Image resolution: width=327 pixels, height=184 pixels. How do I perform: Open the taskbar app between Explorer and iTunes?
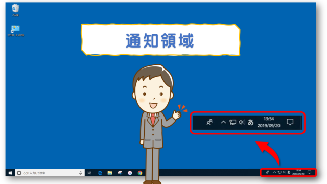(120, 173)
